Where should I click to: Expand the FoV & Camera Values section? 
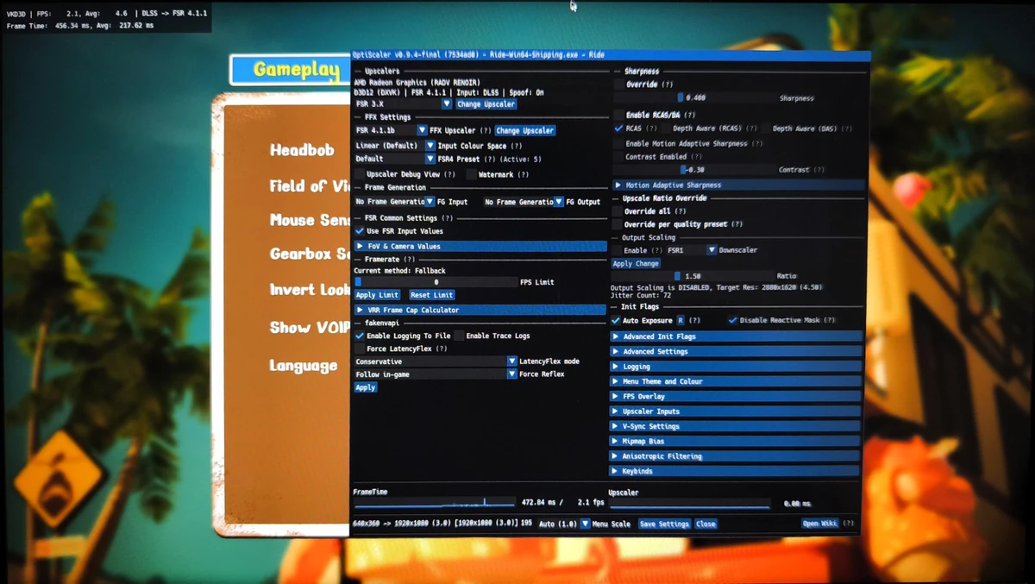[x=480, y=247]
